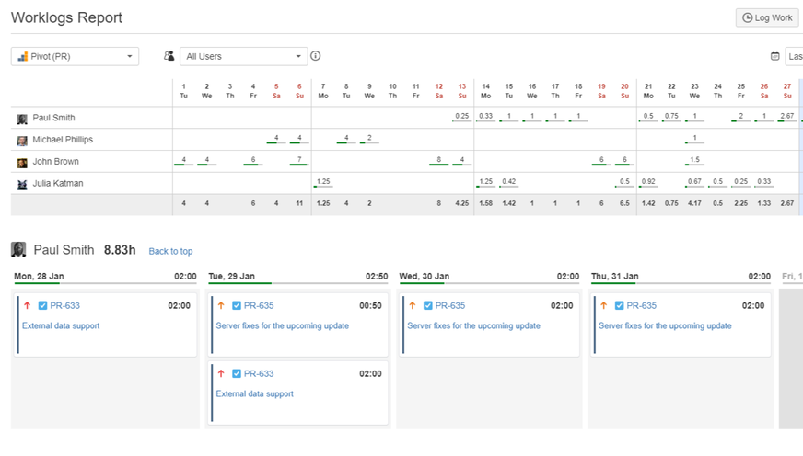Click the 12 Sa column header
This screenshot has width=803, height=456.
pyautogui.click(x=439, y=91)
